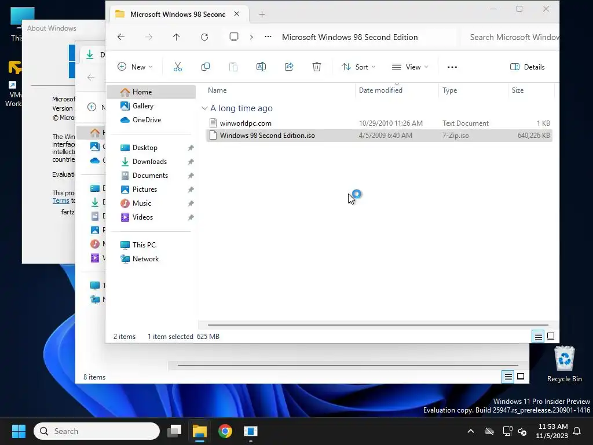Unpin Desktop using its pin icon
Viewport: 593px width, 445px height.
[x=191, y=148]
